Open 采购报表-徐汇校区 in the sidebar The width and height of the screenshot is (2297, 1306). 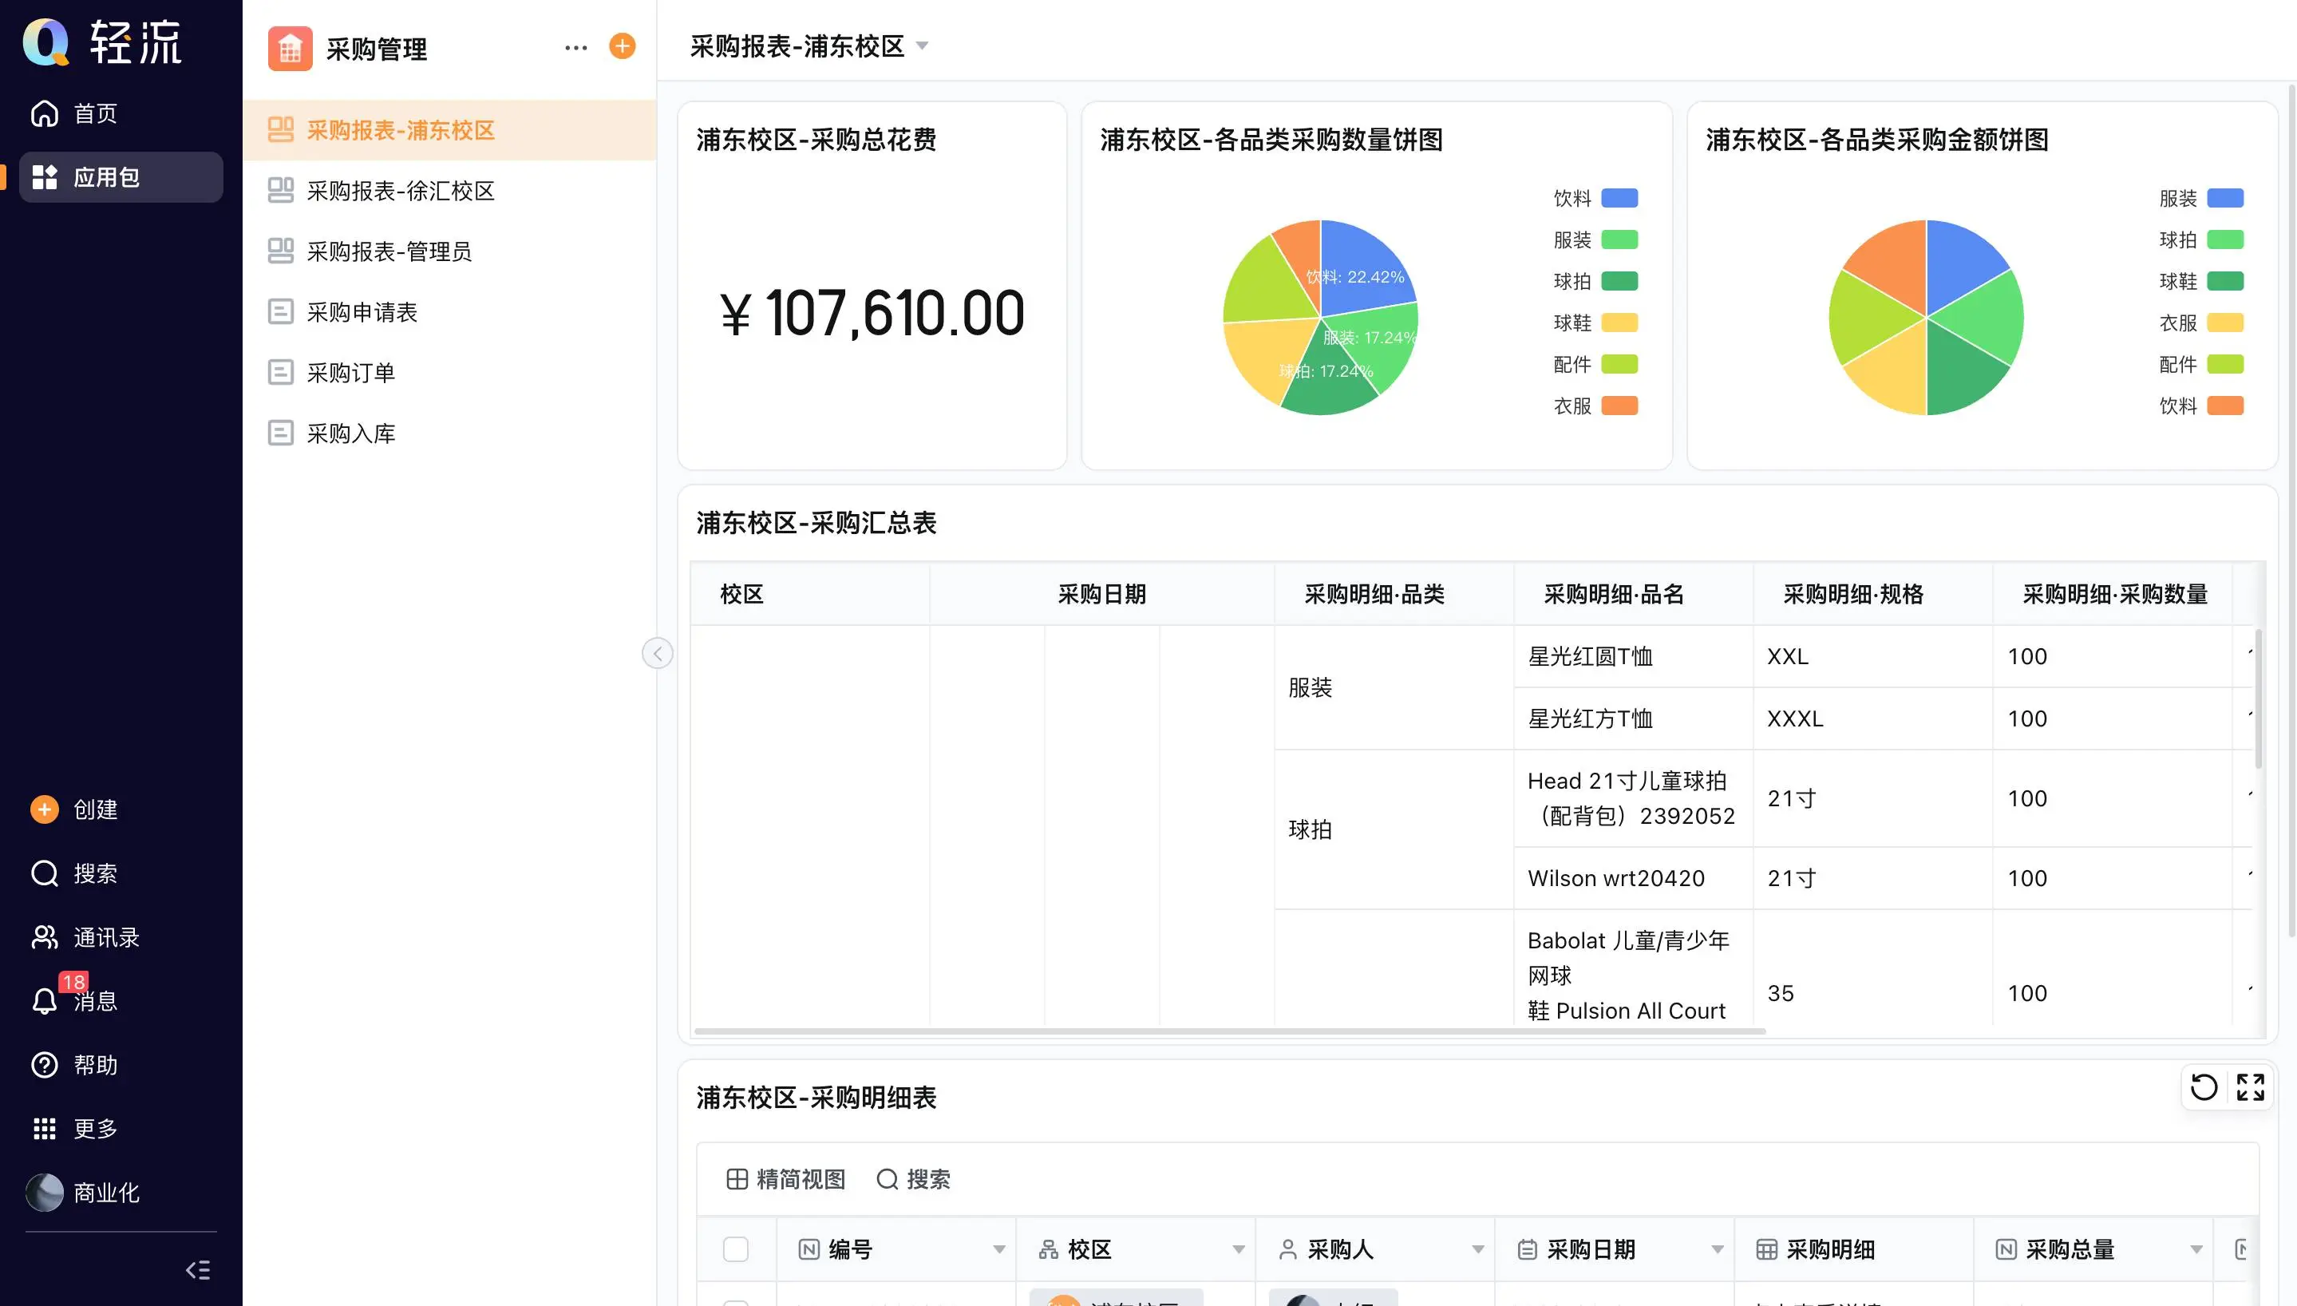(x=400, y=191)
